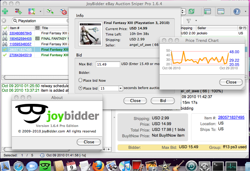Open the eBay search icon in the toolbar
Viewport: 250px width, 171px height.
click(x=32, y=11)
